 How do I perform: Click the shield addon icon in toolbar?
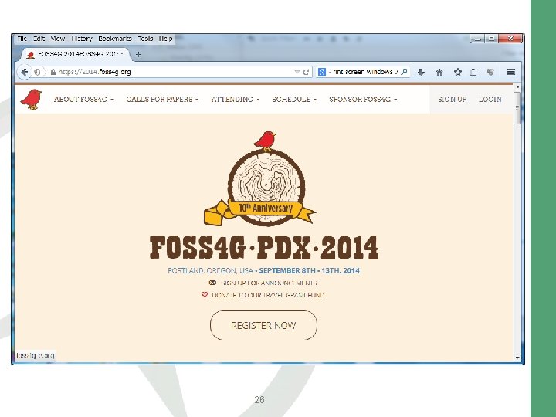490,72
